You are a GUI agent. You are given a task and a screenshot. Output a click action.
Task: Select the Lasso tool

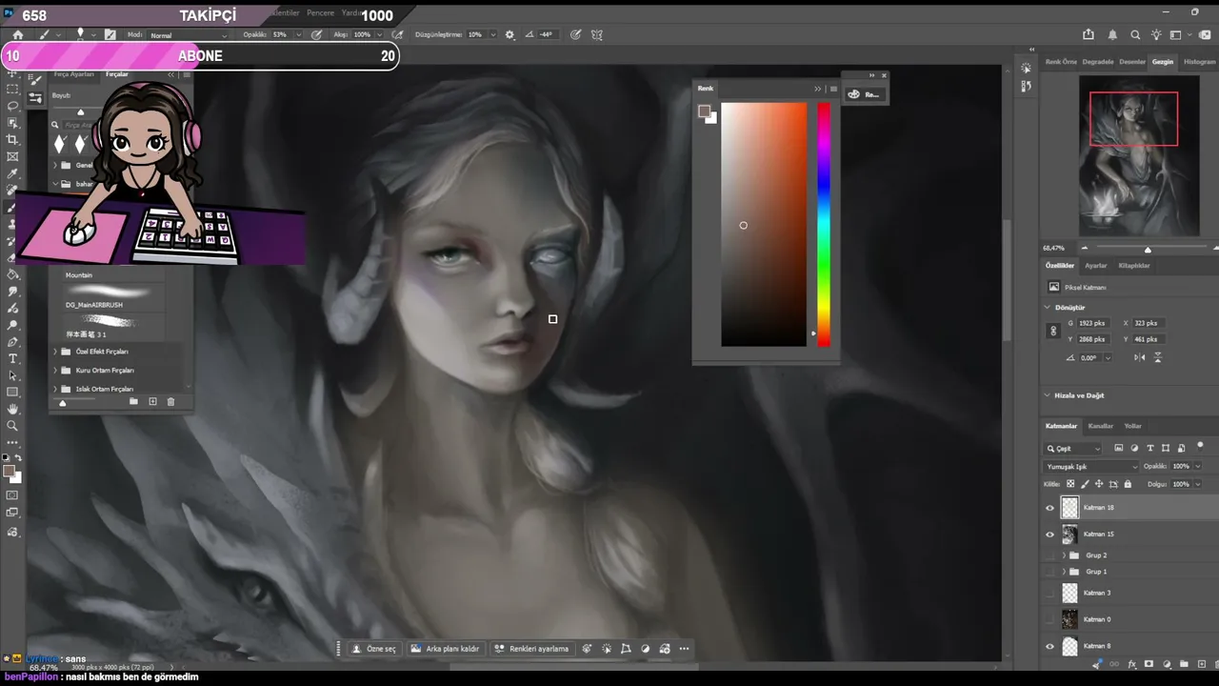tap(12, 106)
